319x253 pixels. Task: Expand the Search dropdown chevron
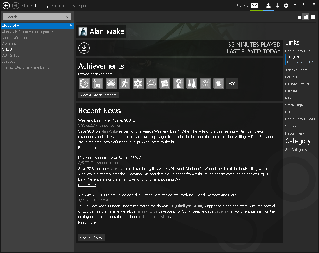68,17
